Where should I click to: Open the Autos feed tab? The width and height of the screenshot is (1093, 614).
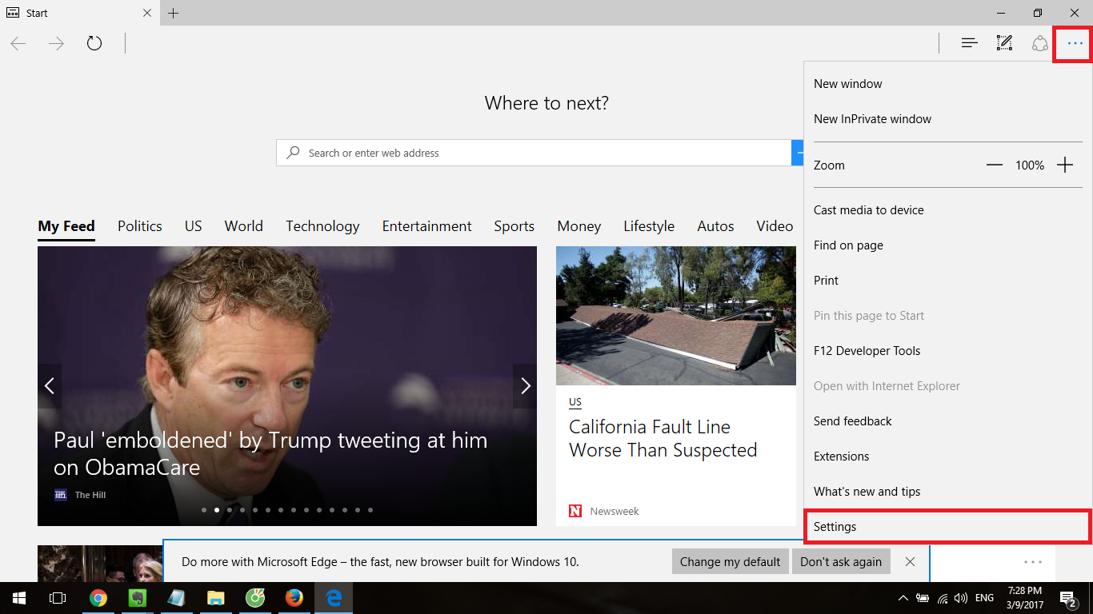(x=715, y=226)
